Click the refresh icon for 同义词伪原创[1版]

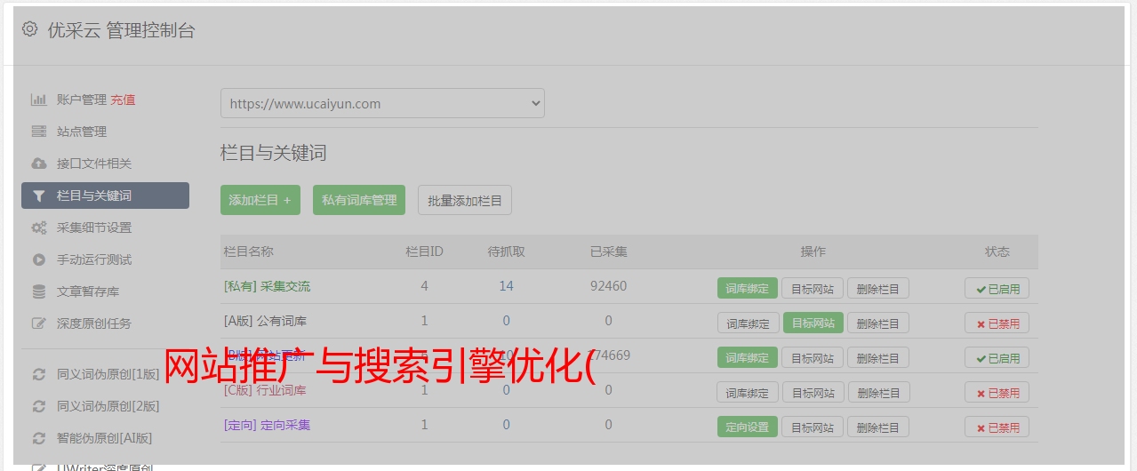pyautogui.click(x=38, y=374)
